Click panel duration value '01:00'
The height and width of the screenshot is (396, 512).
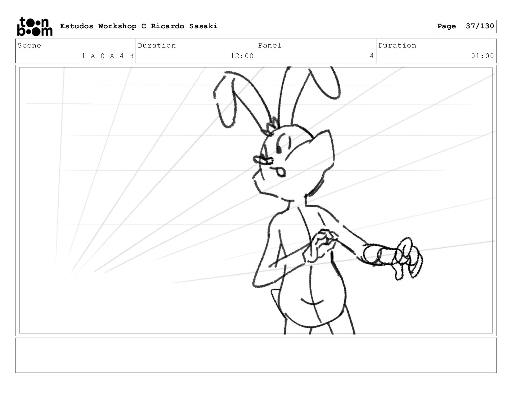(x=483, y=56)
